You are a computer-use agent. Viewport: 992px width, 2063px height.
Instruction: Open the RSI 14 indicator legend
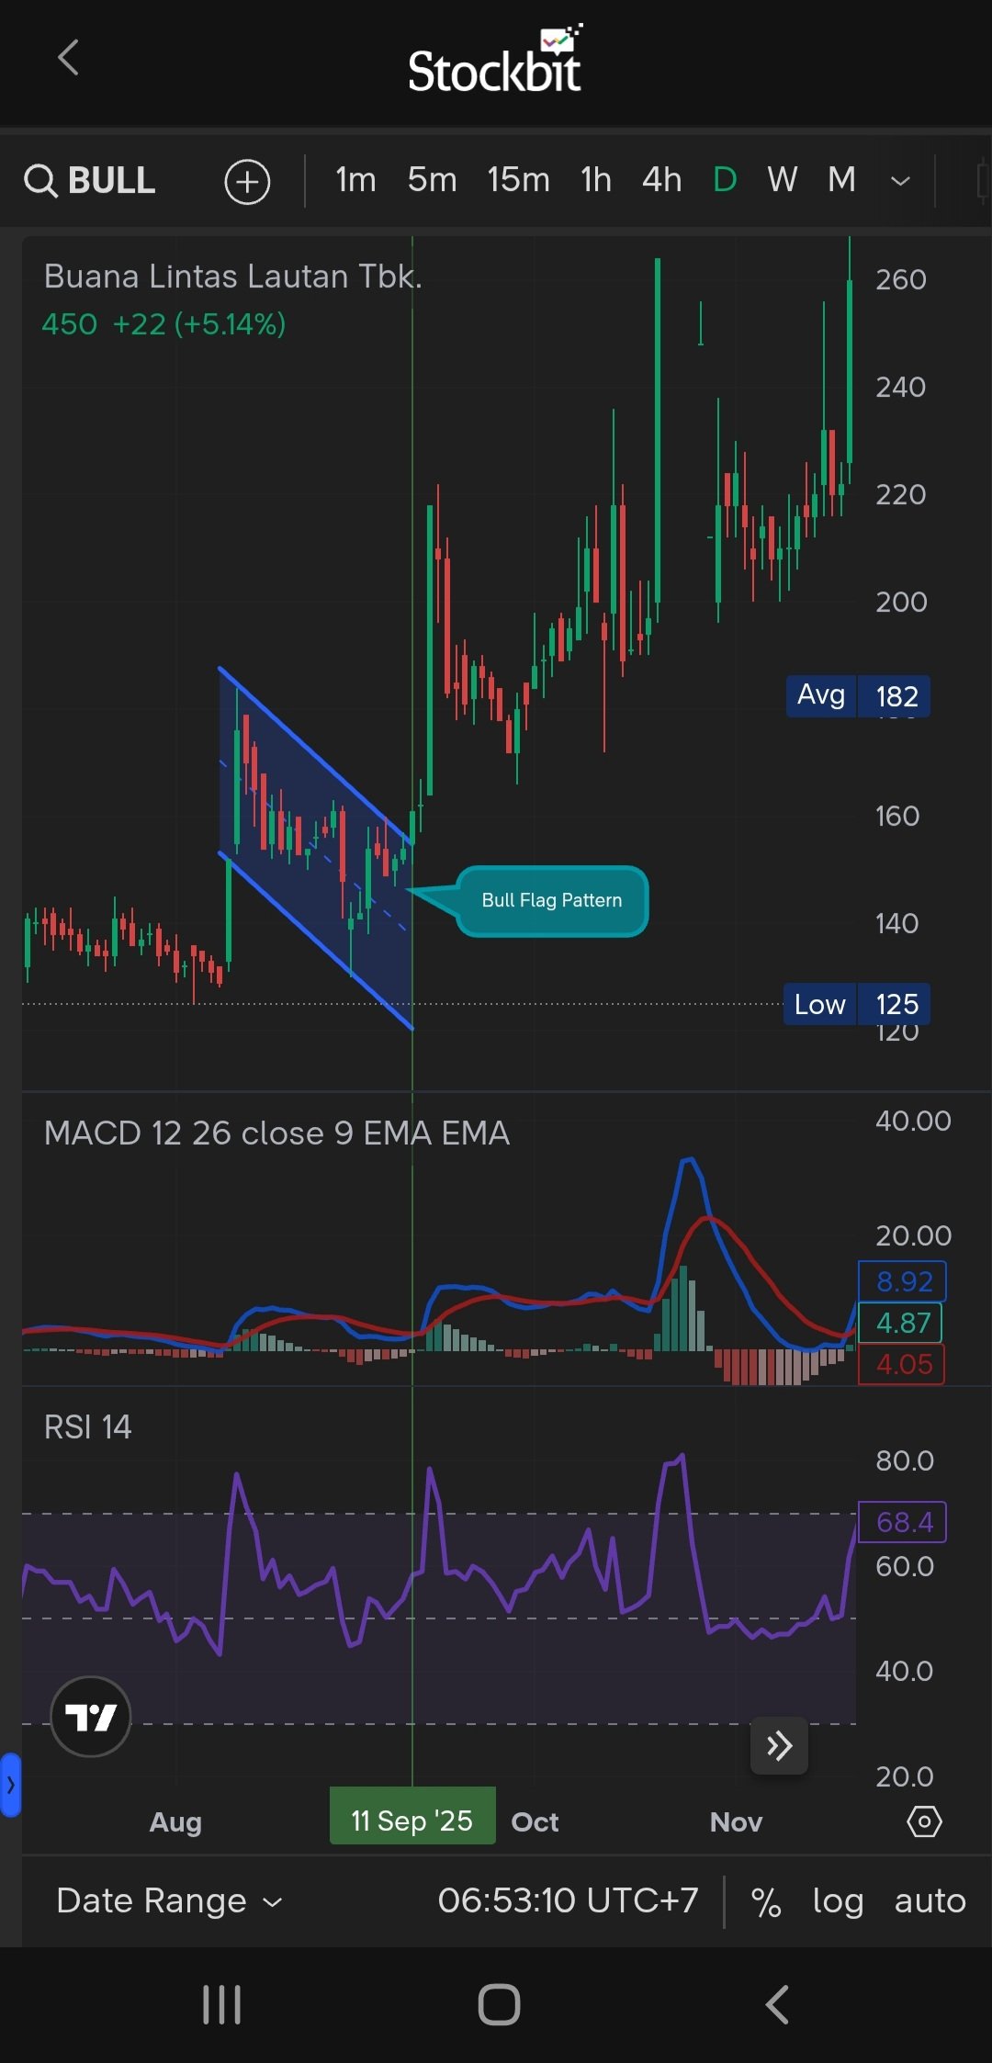pos(88,1426)
